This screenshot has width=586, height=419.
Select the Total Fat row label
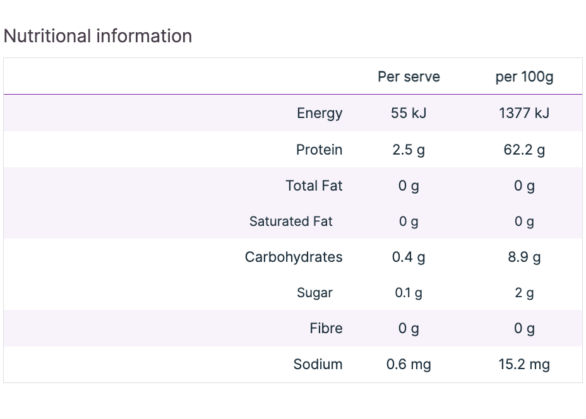click(314, 186)
